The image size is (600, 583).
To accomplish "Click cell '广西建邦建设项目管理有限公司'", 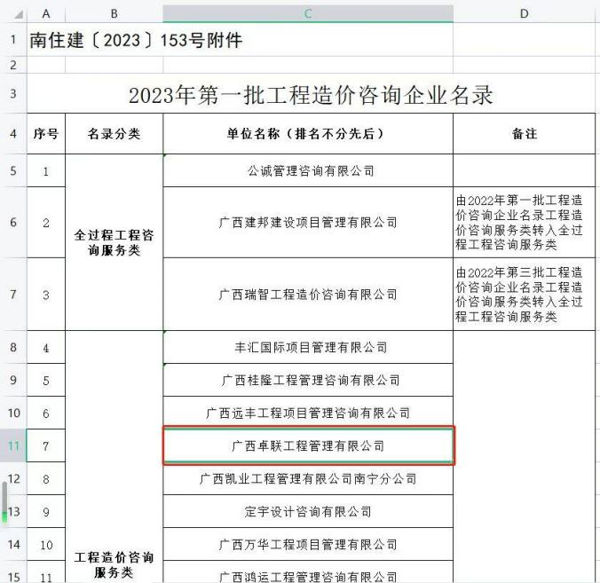I will click(308, 222).
